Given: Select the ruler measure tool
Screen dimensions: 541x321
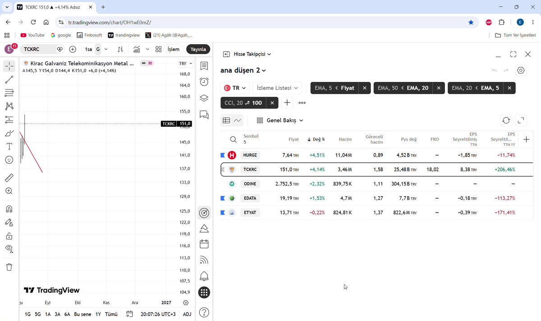Looking at the screenshot, I should tap(9, 177).
